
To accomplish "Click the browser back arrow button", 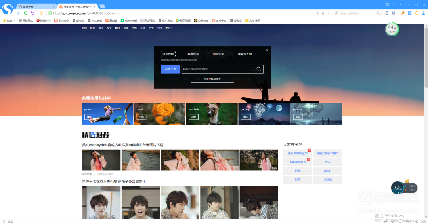I will coord(19,13).
